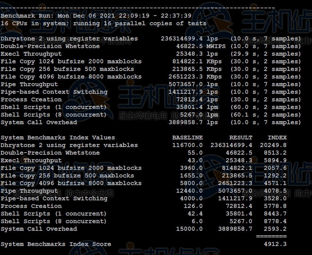Click Process Creation 72812.4 lps value

tap(197, 100)
